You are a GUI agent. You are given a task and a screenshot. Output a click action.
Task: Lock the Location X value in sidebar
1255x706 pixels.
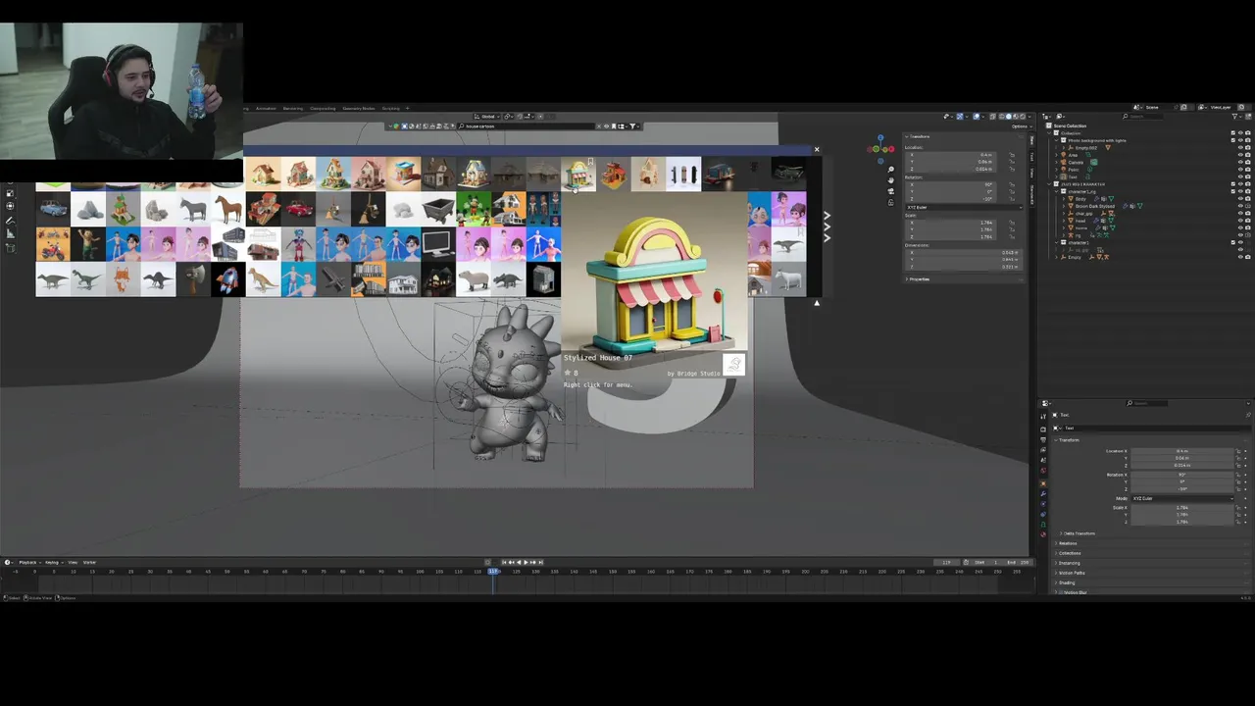point(1012,155)
